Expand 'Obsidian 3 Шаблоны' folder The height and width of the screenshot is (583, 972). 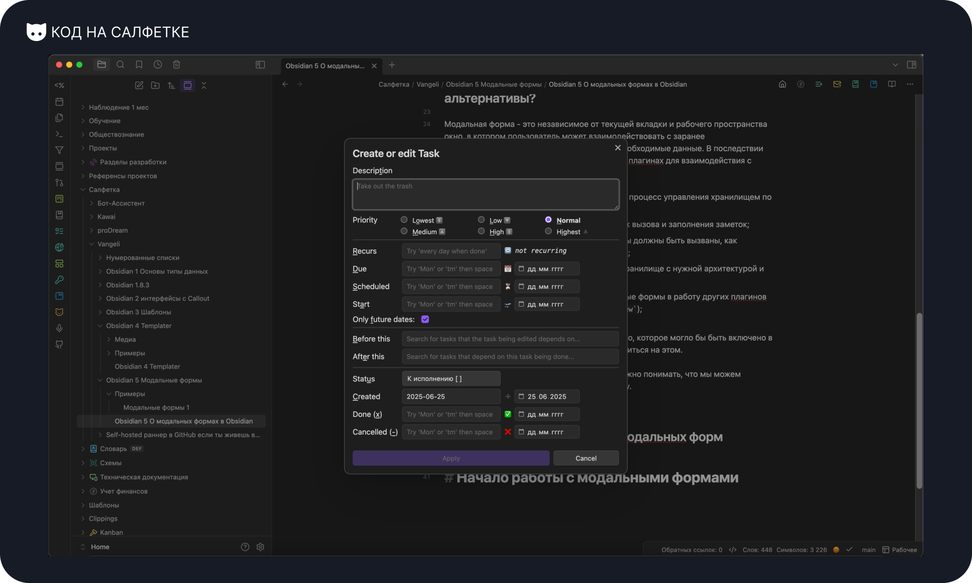(100, 312)
